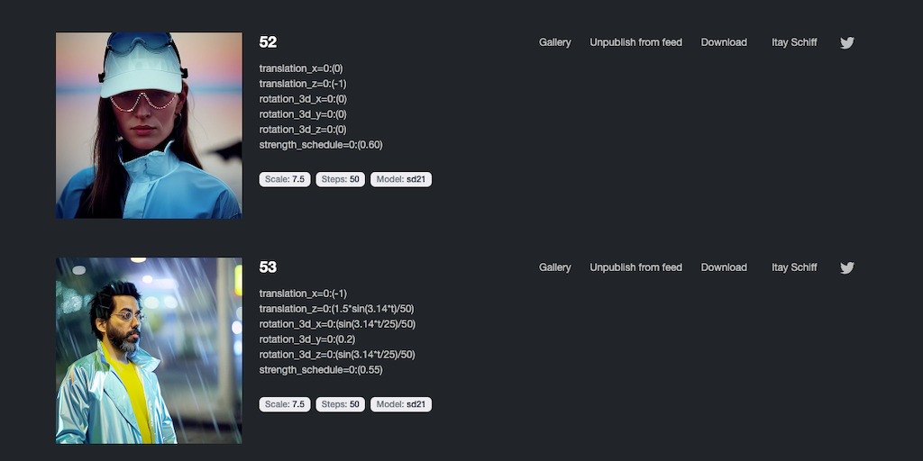This screenshot has height=461, width=923.
Task: Click the Twitter bird icon for post 52
Action: pyautogui.click(x=846, y=42)
